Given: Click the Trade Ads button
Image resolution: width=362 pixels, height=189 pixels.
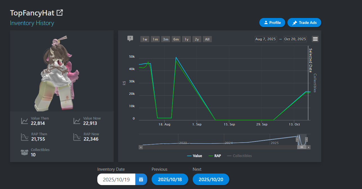Looking at the screenshot, I should pyautogui.click(x=304, y=22).
